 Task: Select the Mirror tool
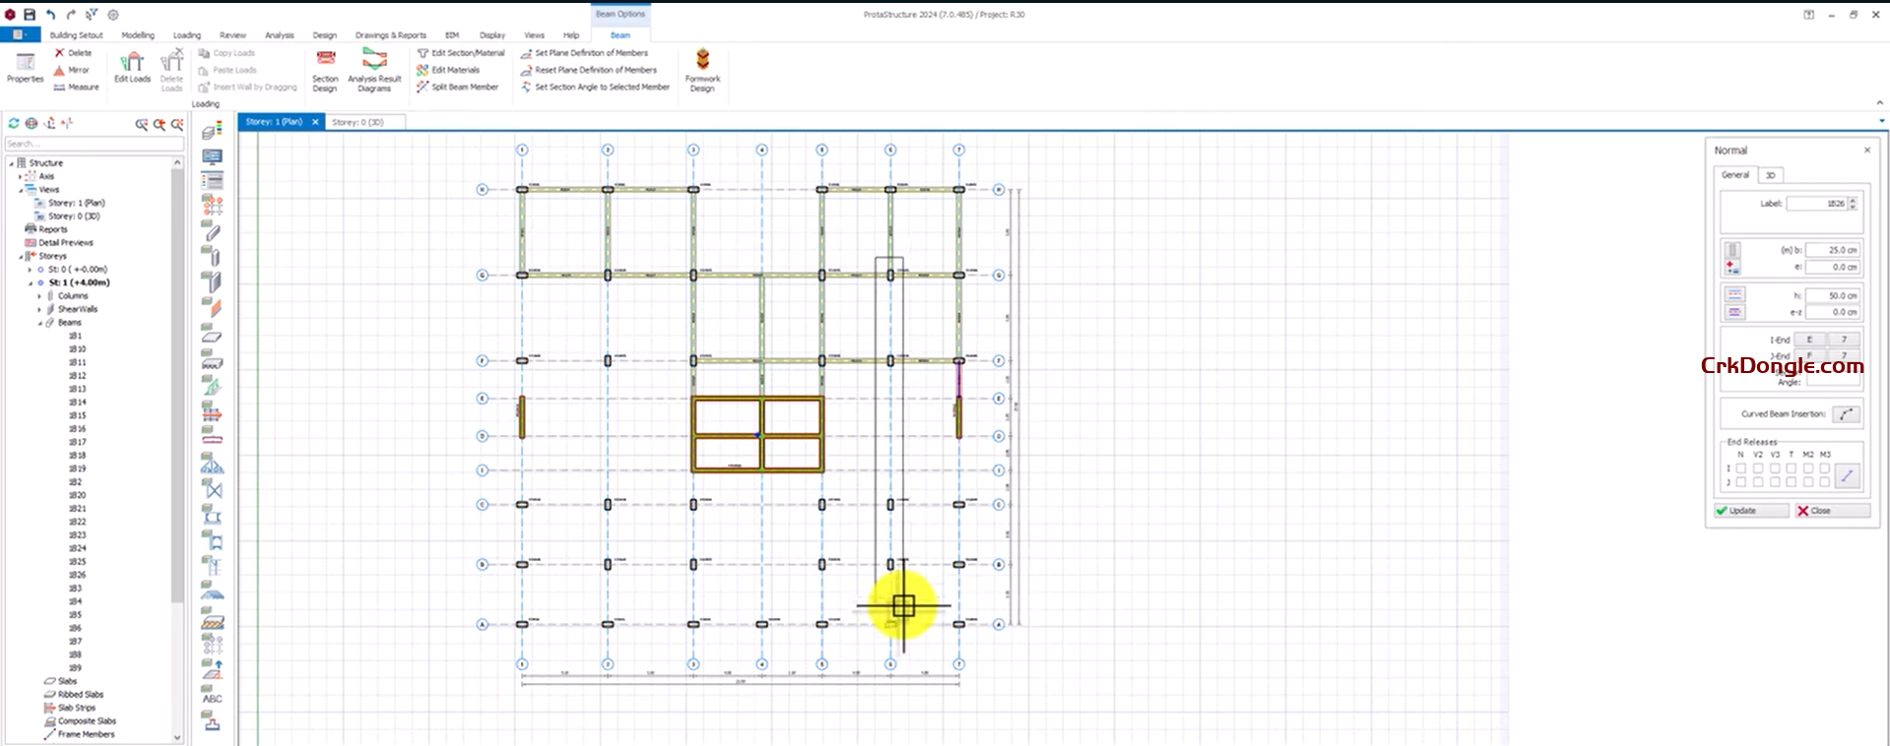tap(72, 70)
